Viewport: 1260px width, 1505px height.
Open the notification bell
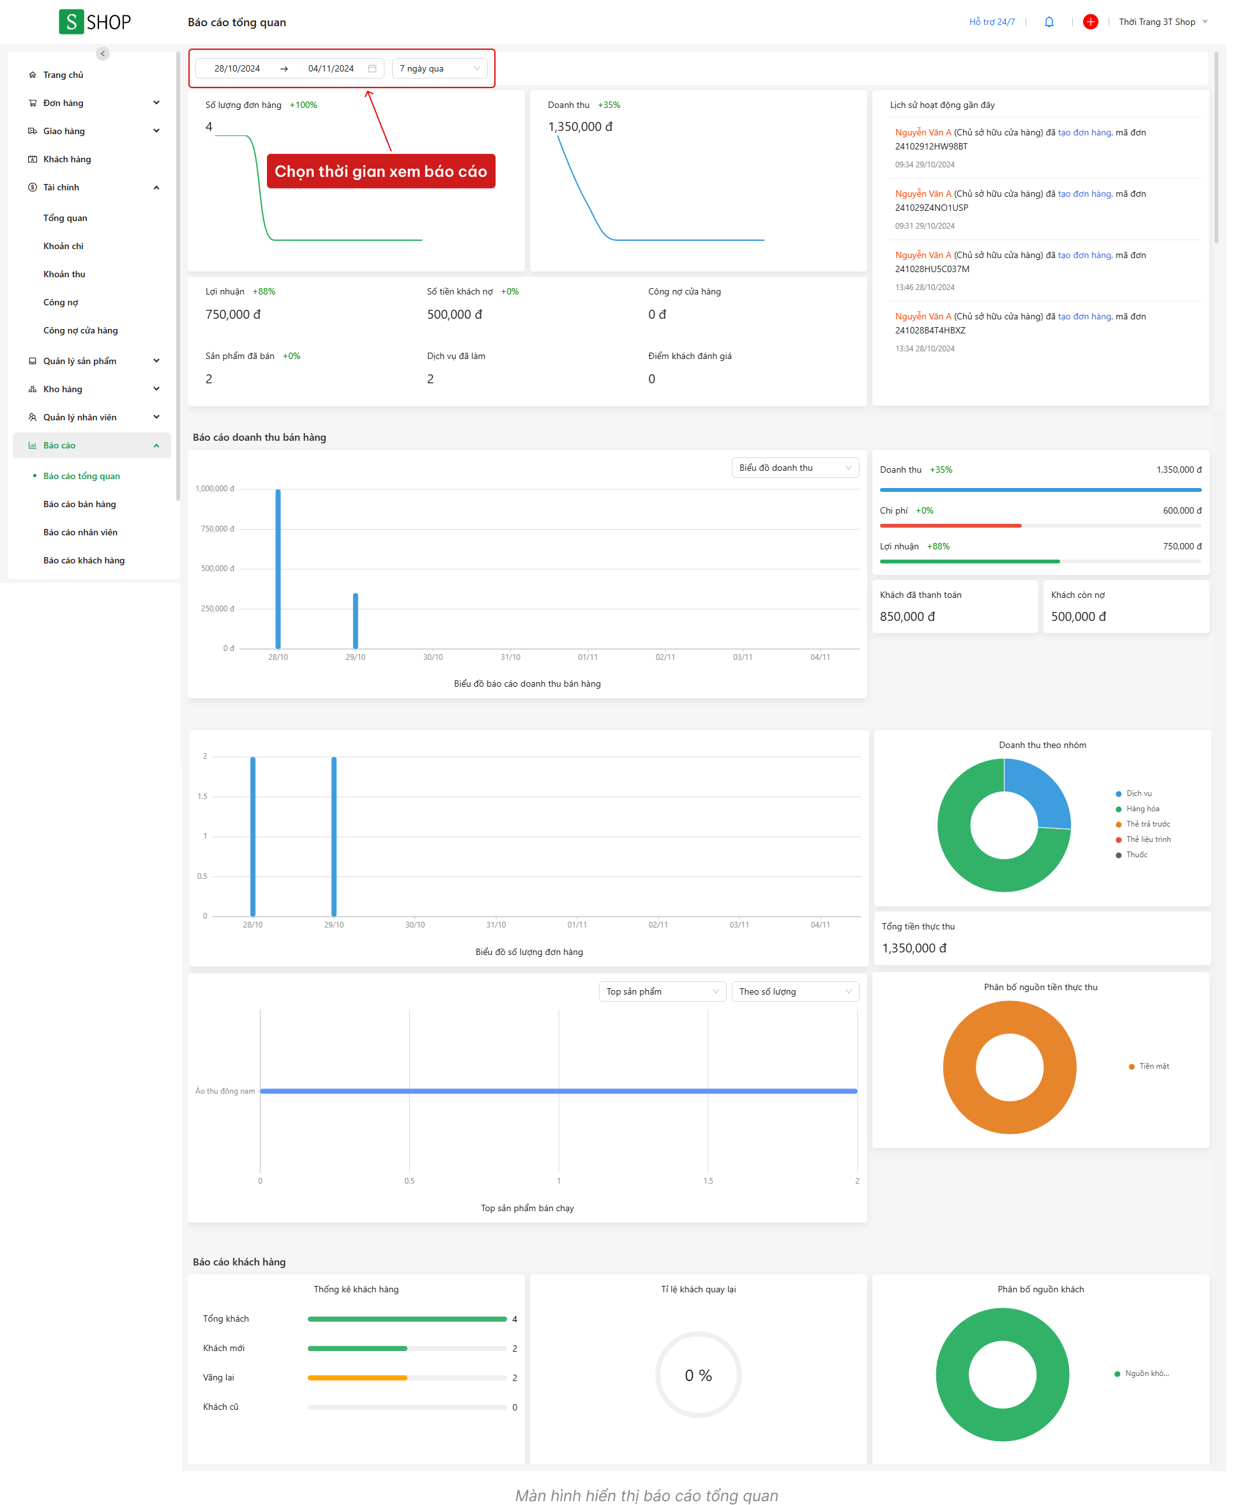coord(1049,22)
